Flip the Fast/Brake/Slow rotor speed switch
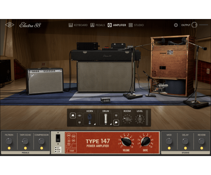The width and height of the screenshot is (211, 175). pyautogui.click(x=58, y=138)
